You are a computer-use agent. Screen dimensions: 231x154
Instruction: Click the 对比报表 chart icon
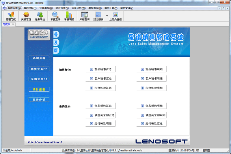[98, 16]
